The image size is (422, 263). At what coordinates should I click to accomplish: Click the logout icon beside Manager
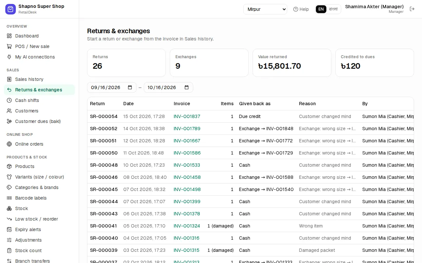coord(412,9)
